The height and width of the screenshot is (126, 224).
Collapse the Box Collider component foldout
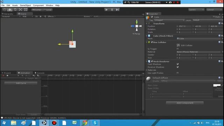[x=147, y=42]
